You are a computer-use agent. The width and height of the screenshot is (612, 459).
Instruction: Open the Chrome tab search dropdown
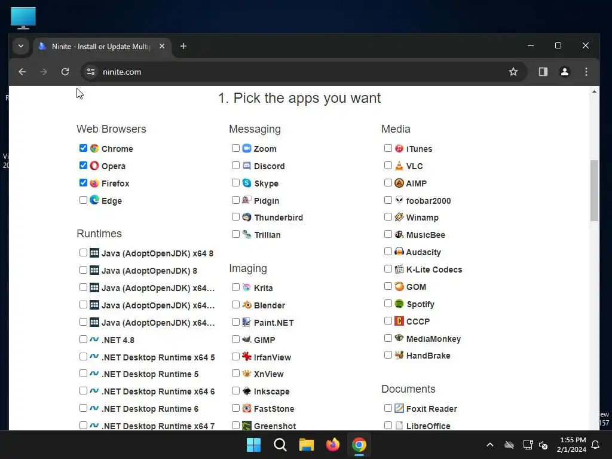tap(21, 46)
